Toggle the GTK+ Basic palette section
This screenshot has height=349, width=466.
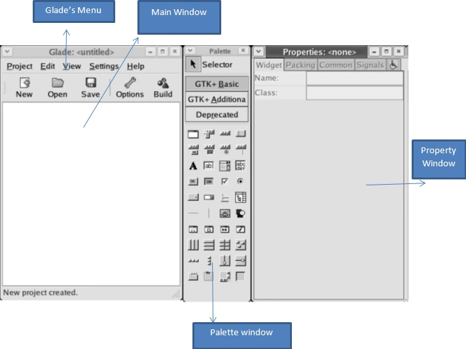[x=217, y=84]
